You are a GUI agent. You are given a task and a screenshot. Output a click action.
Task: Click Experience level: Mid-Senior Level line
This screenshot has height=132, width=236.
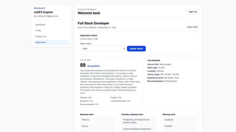163,78
